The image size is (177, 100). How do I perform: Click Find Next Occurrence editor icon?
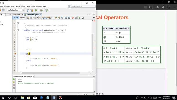[46, 18]
